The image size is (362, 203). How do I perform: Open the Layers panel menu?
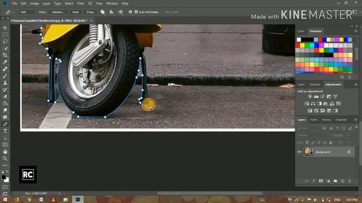[x=356, y=120]
